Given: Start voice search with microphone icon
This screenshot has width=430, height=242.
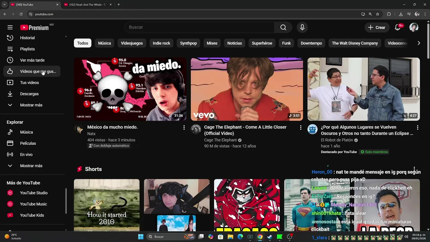Looking at the screenshot, I should click(x=302, y=28).
